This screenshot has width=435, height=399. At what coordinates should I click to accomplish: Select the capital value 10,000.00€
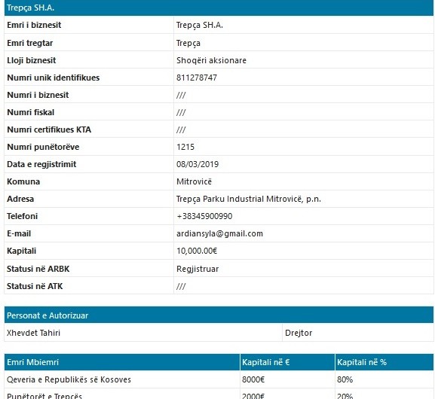197,251
